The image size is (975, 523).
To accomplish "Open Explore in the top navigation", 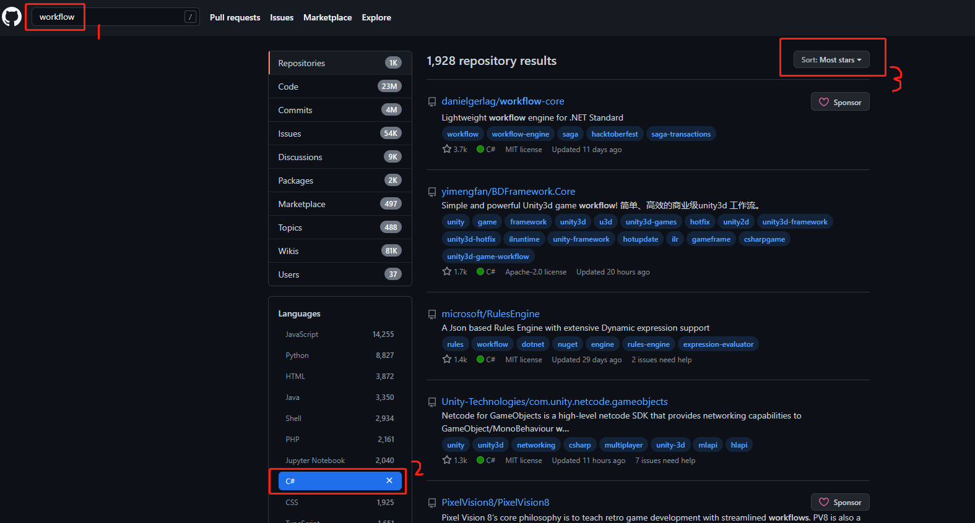I will click(x=376, y=17).
